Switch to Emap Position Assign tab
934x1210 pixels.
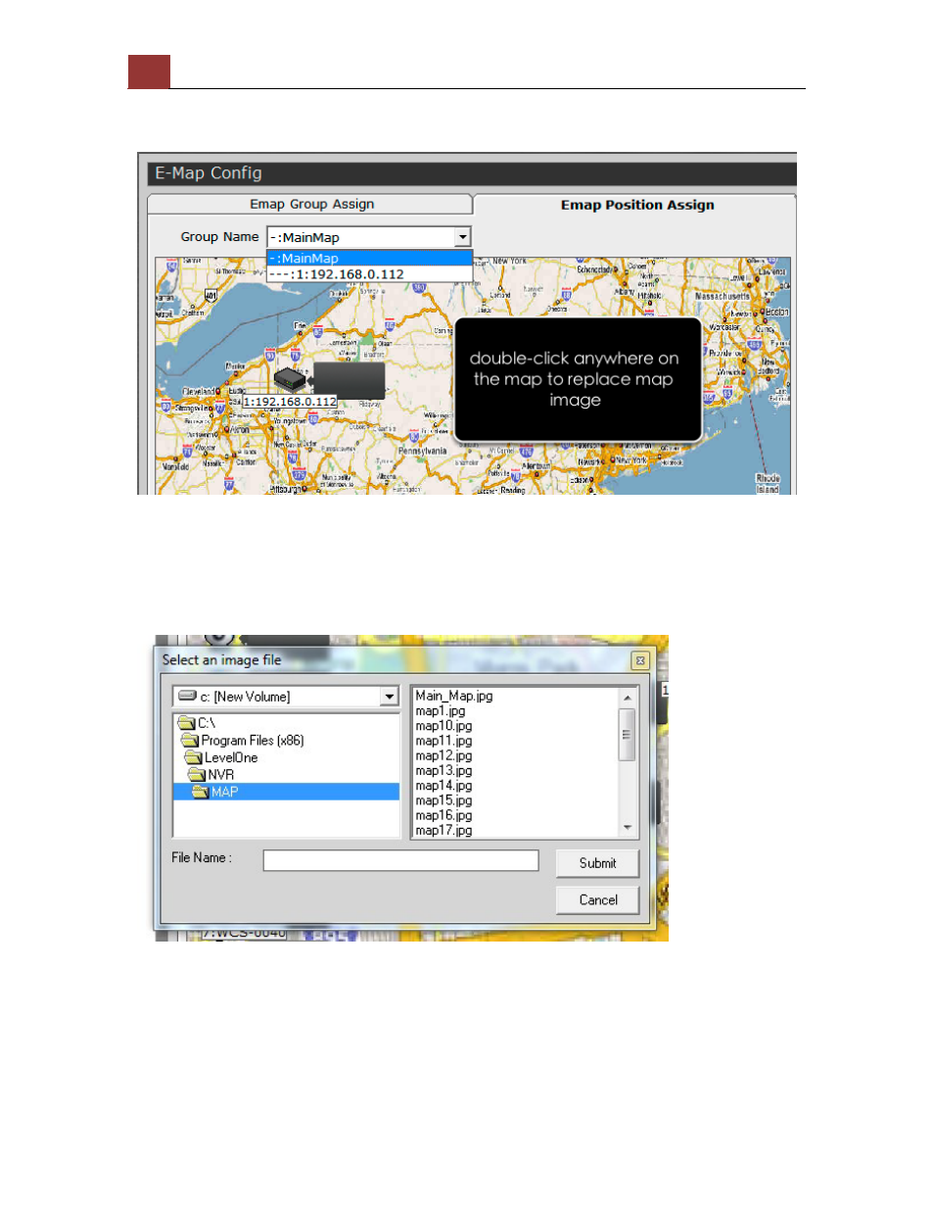(636, 205)
